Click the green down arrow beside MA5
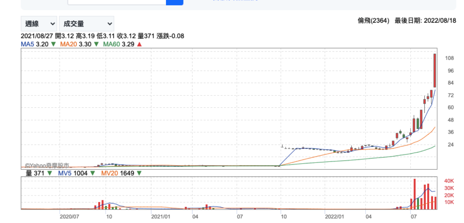This screenshot has height=223, width=464. (x=53, y=44)
